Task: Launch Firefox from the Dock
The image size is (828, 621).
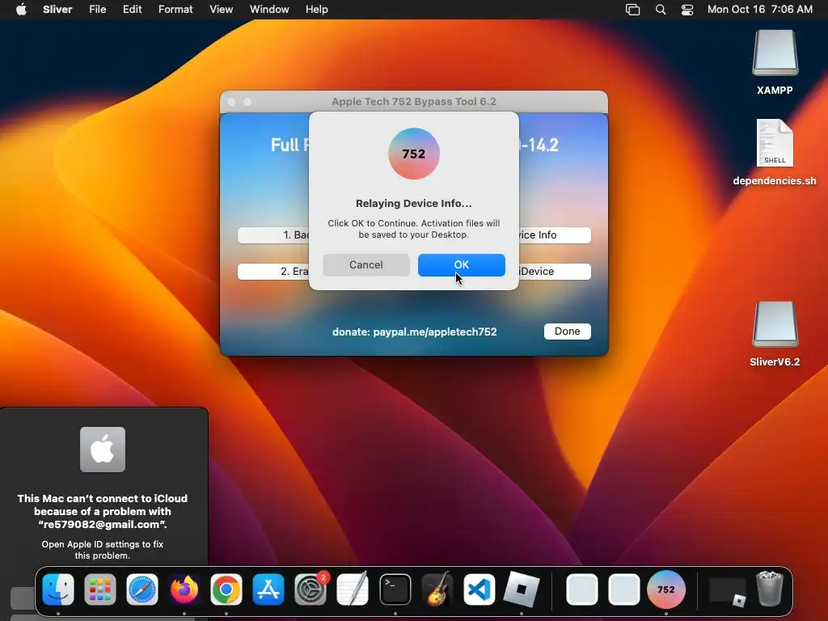Action: tap(184, 589)
